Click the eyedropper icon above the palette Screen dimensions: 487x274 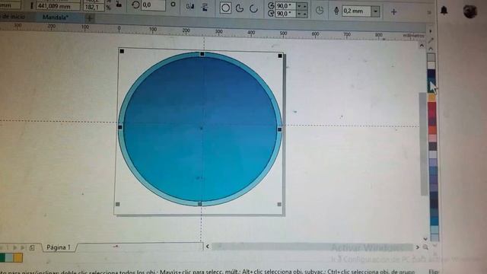pyautogui.click(x=431, y=40)
